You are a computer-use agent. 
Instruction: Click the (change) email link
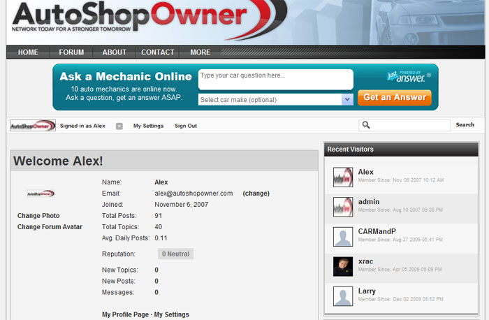256,194
